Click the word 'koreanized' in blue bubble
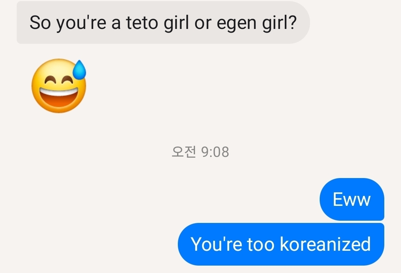Screen dimensions: 401x273 (325, 244)
